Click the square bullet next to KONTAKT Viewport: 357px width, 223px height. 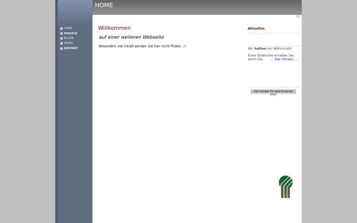pos(61,49)
